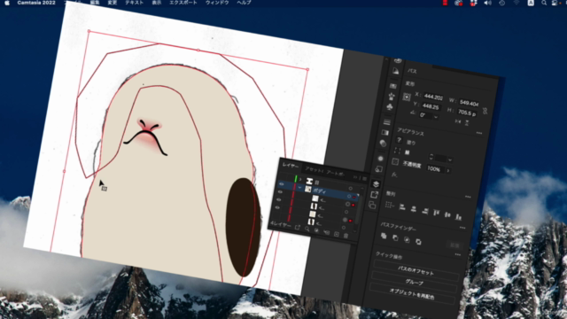Image resolution: width=567 pixels, height=319 pixels.
Task: Open the Symbols panel club-shaped icon
Action: click(x=390, y=106)
